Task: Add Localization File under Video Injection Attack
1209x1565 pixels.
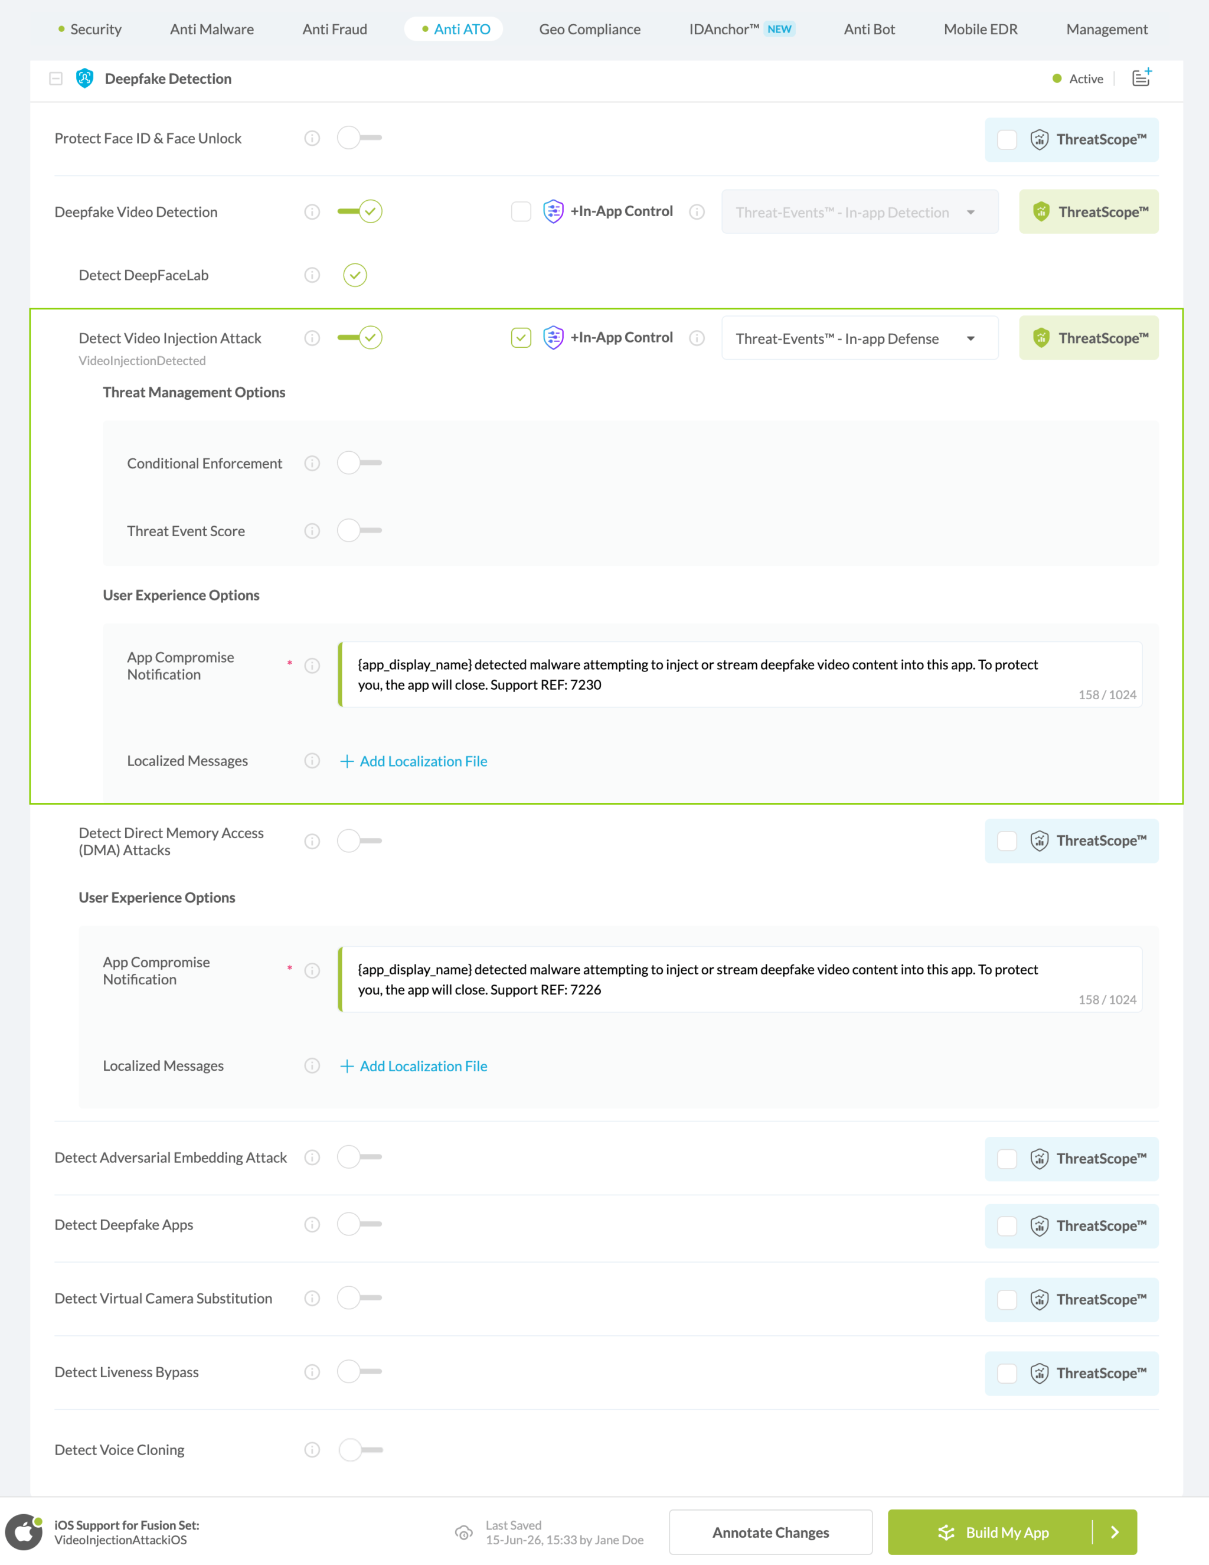Action: [413, 761]
